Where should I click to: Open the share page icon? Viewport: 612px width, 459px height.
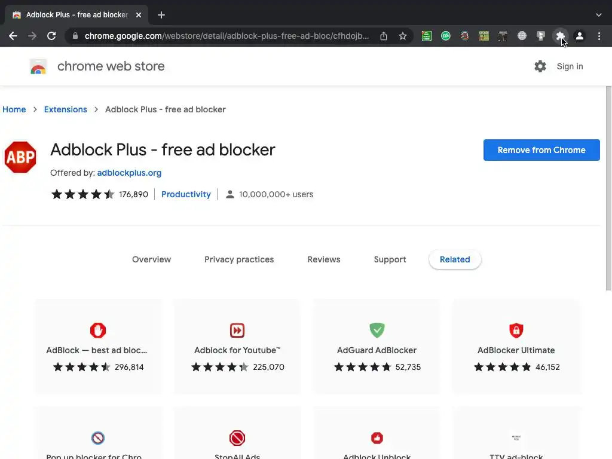(x=384, y=36)
